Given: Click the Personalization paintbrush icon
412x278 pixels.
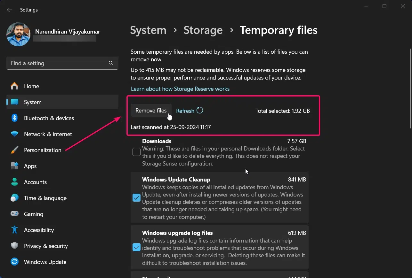Looking at the screenshot, I should click(x=14, y=150).
